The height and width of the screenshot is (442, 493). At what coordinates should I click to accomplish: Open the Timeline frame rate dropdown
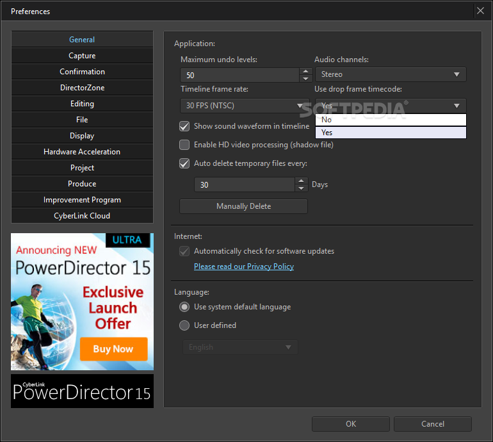click(245, 106)
